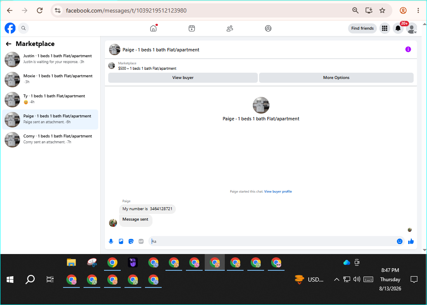
Task: Open Moxie's apartment conversation
Action: 50,79
